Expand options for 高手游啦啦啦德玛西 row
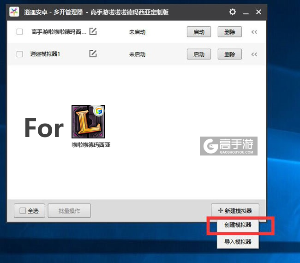Screen dimensions: 300x263 (254, 32)
